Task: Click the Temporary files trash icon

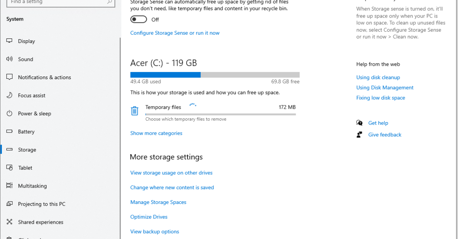Action: (134, 111)
